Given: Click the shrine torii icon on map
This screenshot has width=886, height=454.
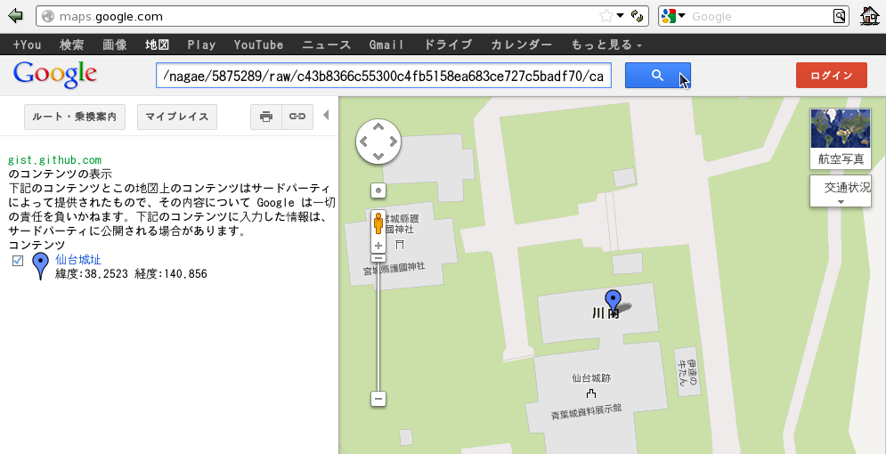Looking at the screenshot, I should click(x=400, y=244).
